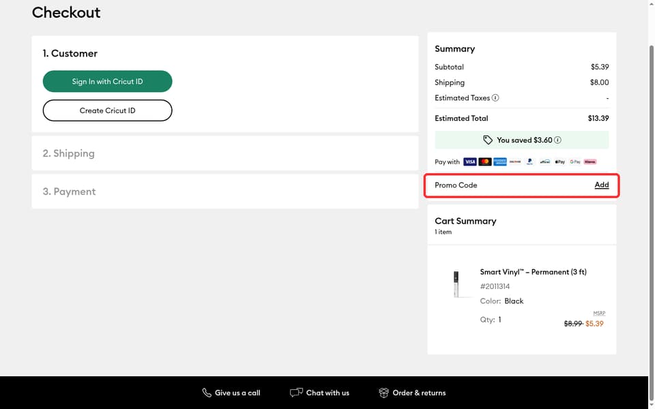This screenshot has height=409, width=655.
Task: Open the You saved info icon
Action: (557, 140)
